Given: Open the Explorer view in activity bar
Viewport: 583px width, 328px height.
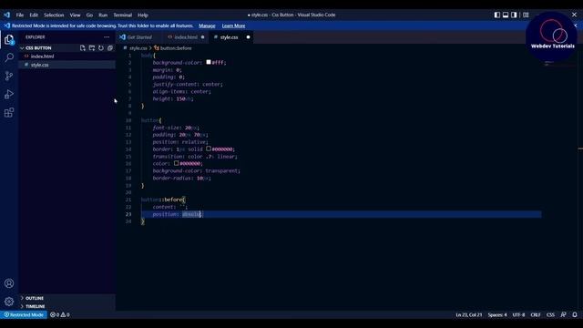Looking at the screenshot, I should (x=9, y=39).
